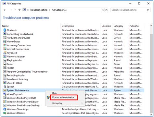Choose Run as administrator from context menu
Image resolution: width=154 pixels, height=117 pixels.
[63, 97]
